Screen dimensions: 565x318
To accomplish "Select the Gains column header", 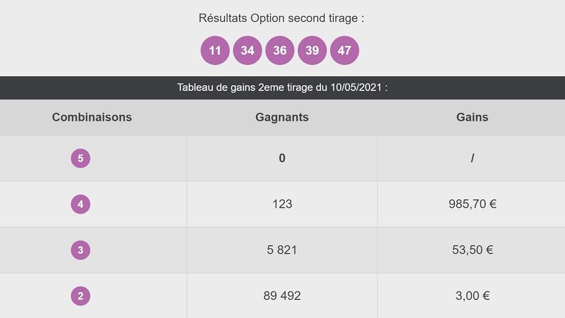I will coord(472,117).
